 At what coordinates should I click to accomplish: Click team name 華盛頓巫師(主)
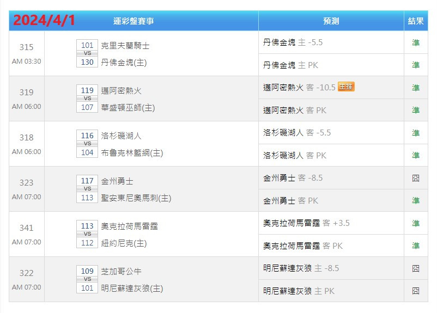tap(128, 107)
